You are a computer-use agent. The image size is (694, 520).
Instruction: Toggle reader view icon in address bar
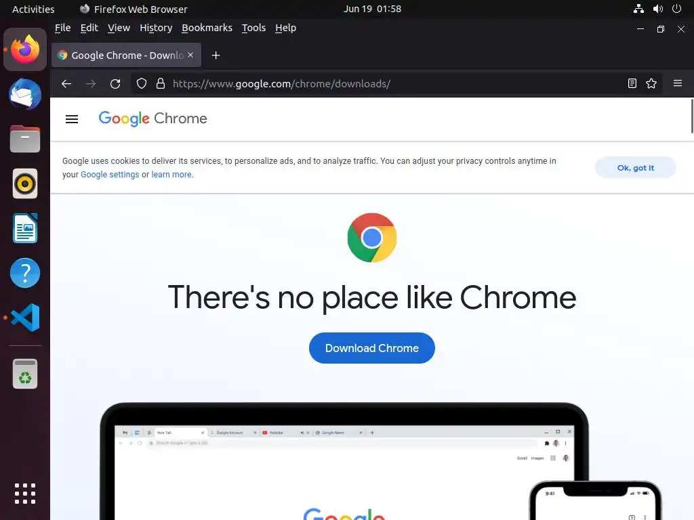[632, 83]
